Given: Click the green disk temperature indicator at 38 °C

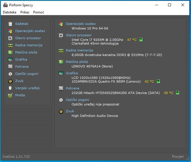Looking at the screenshot, I should coord(178,93).
